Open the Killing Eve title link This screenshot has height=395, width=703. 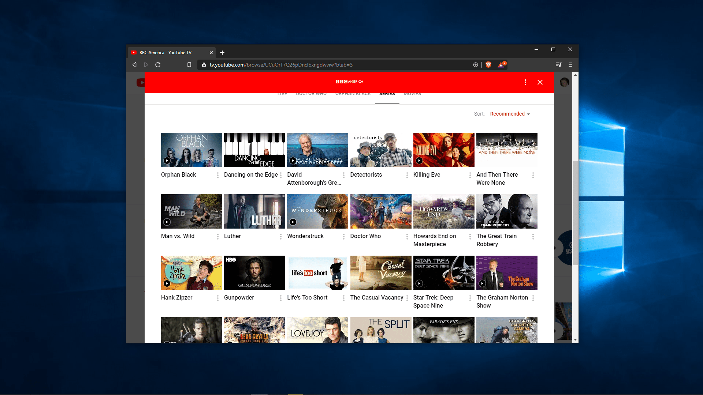[x=427, y=175]
